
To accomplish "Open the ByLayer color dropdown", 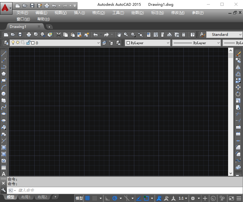I will 168,43.
